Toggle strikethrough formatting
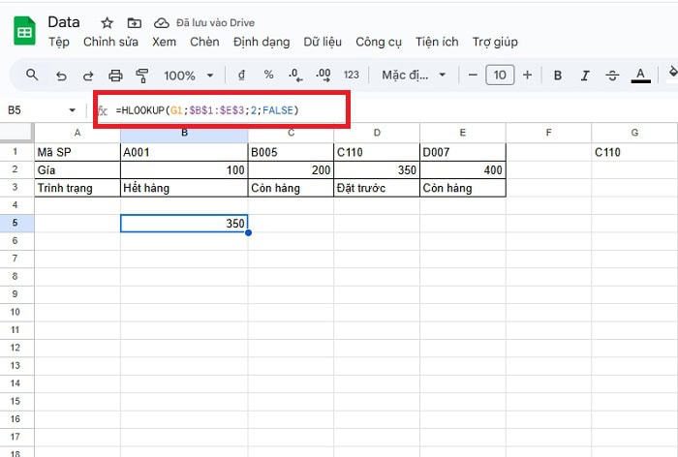Image resolution: width=678 pixels, height=457 pixels. click(612, 76)
